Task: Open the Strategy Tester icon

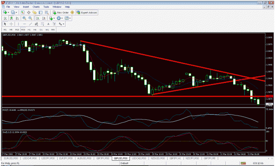Action: click(47, 12)
